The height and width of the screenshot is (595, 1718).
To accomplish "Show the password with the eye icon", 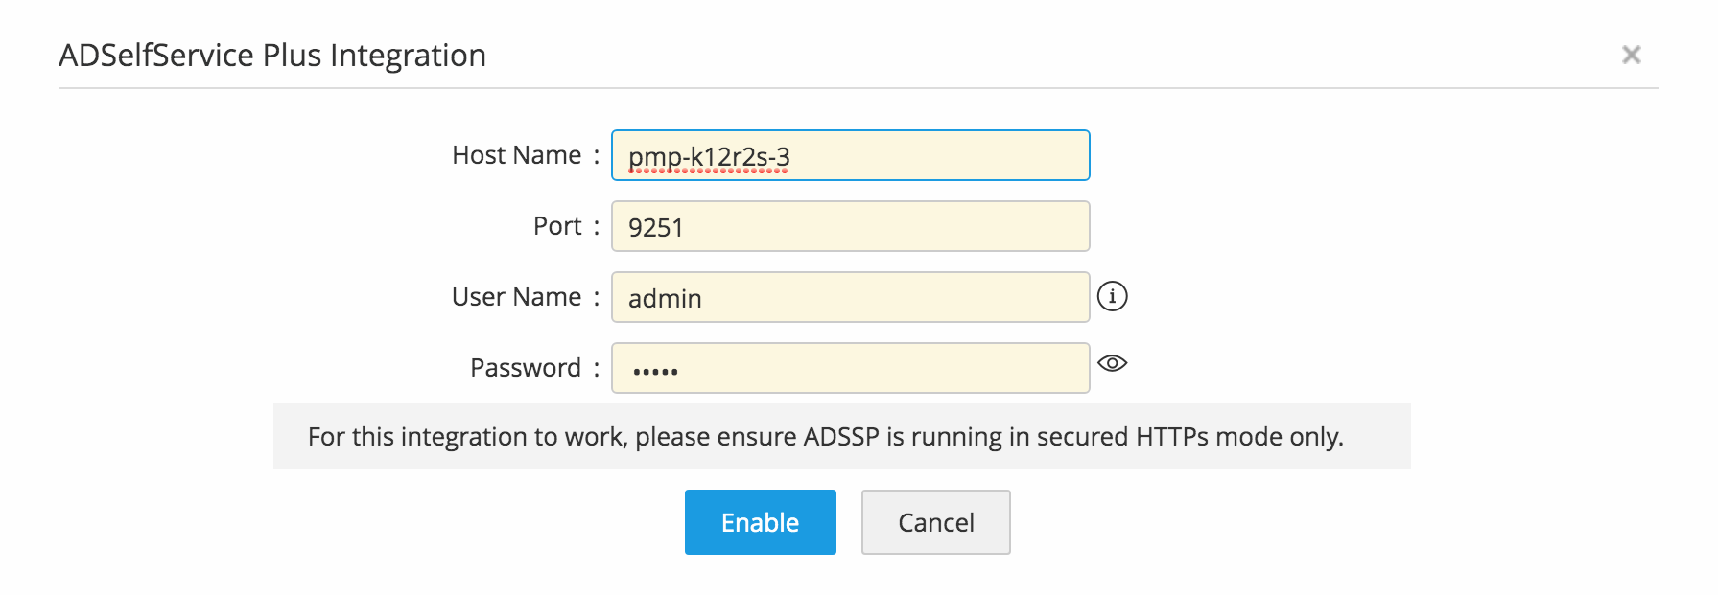I will pos(1112,363).
